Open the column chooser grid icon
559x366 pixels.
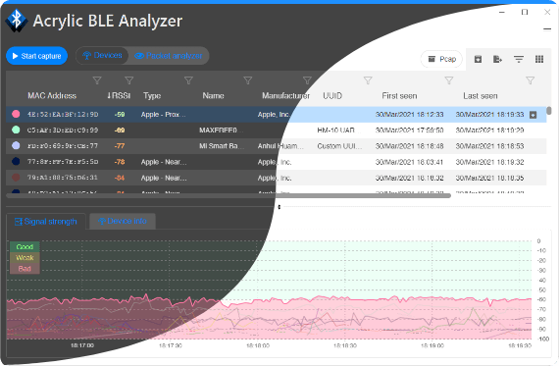click(x=539, y=59)
